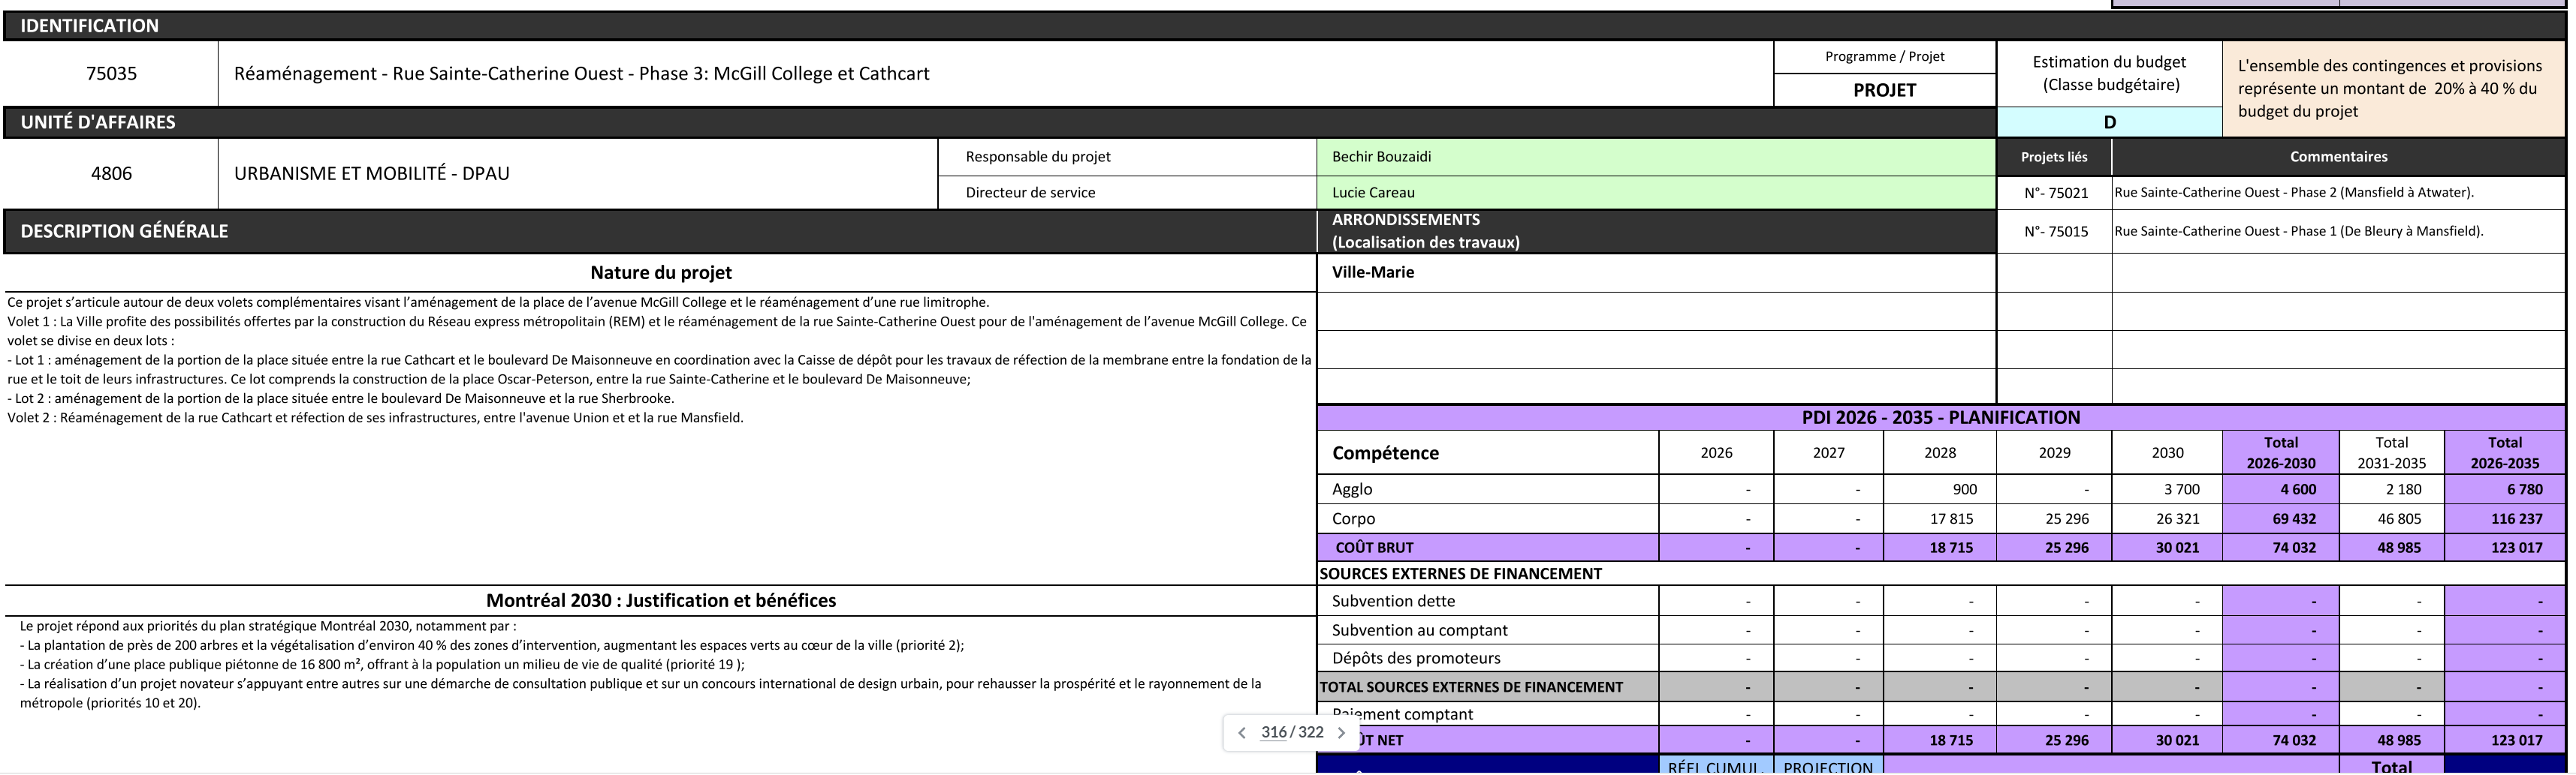Image resolution: width=2576 pixels, height=775 pixels.
Task: Click the PROJET label under Programme / Projet
Action: [1884, 90]
